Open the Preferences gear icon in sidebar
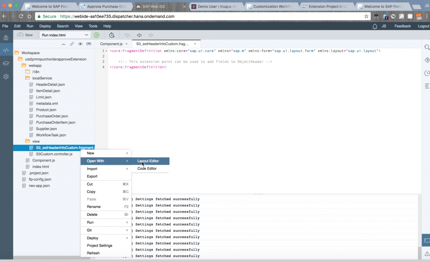430x262 pixels. coord(6,76)
